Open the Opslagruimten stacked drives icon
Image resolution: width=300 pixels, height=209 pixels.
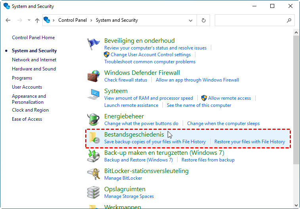pyautogui.click(x=94, y=192)
